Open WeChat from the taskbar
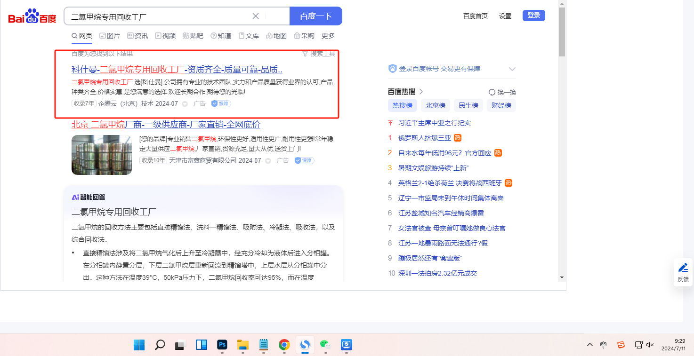 pos(325,345)
